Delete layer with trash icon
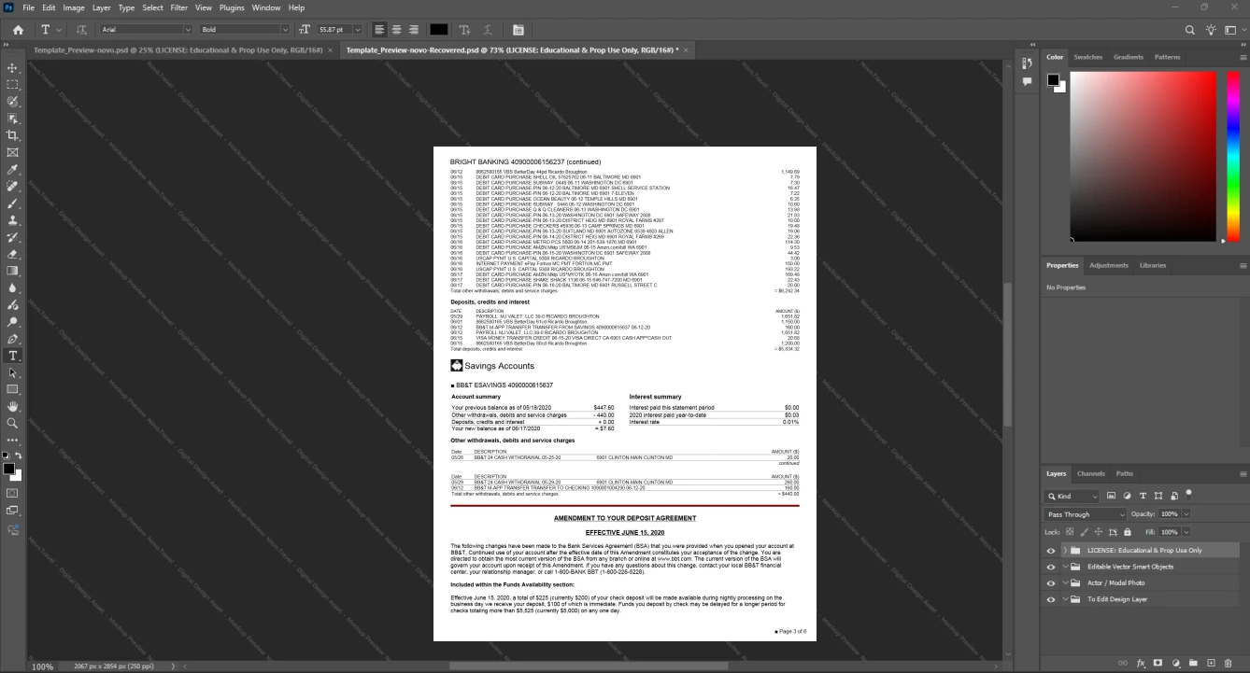This screenshot has height=673, width=1250. point(1229,663)
